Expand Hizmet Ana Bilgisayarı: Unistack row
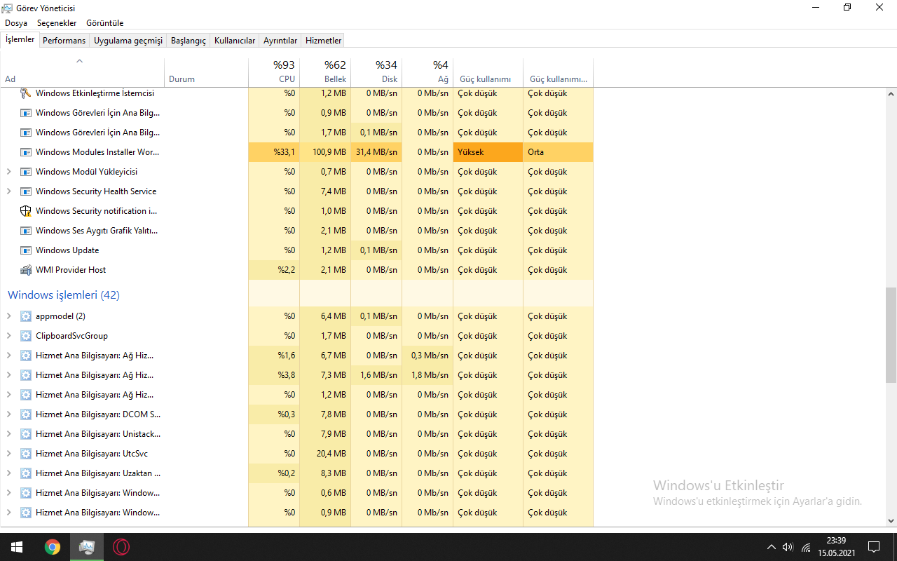The height and width of the screenshot is (561, 897). (8, 434)
